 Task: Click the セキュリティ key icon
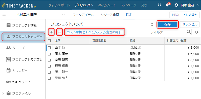coord(9,82)
